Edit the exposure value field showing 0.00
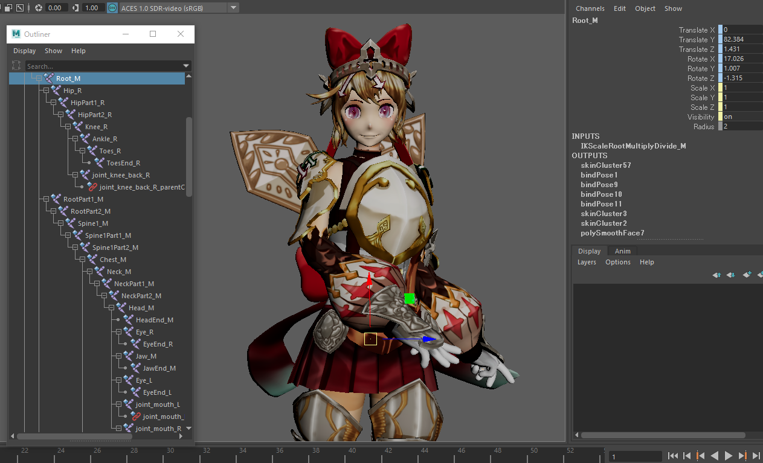This screenshot has height=463, width=763. point(57,8)
